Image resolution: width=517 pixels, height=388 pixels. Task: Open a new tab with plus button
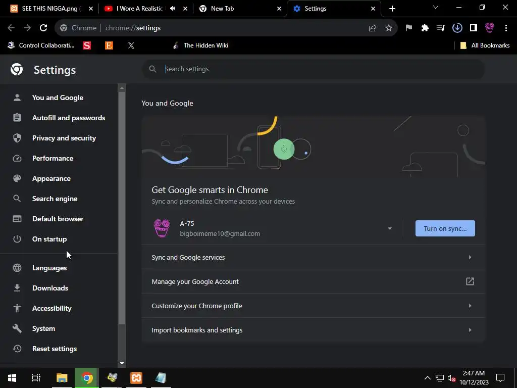tap(392, 9)
